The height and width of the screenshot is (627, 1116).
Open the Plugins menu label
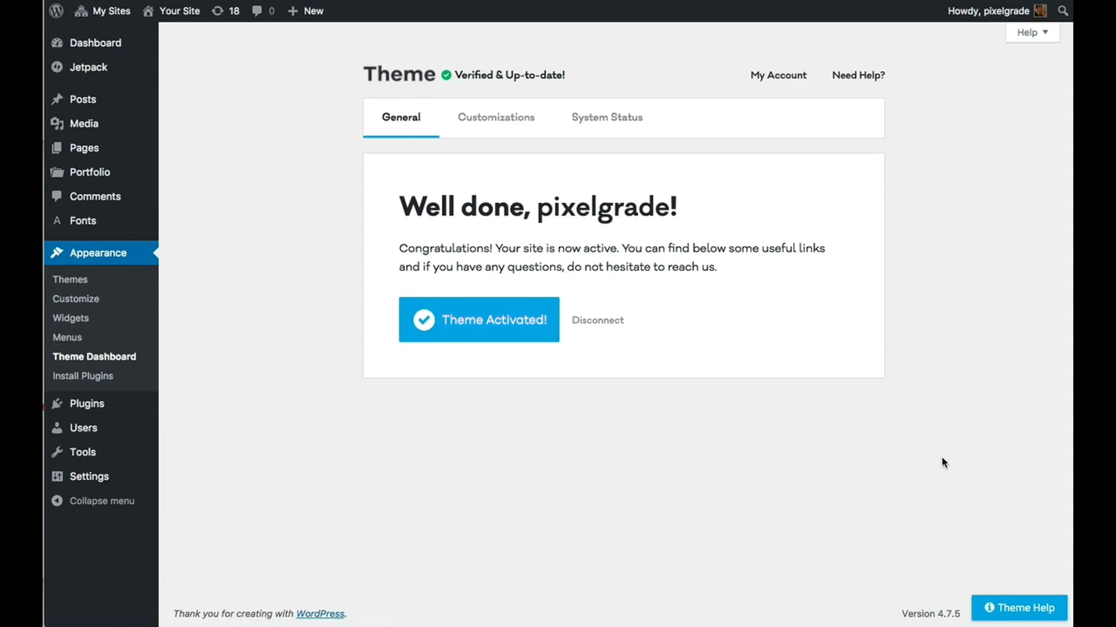pos(87,403)
